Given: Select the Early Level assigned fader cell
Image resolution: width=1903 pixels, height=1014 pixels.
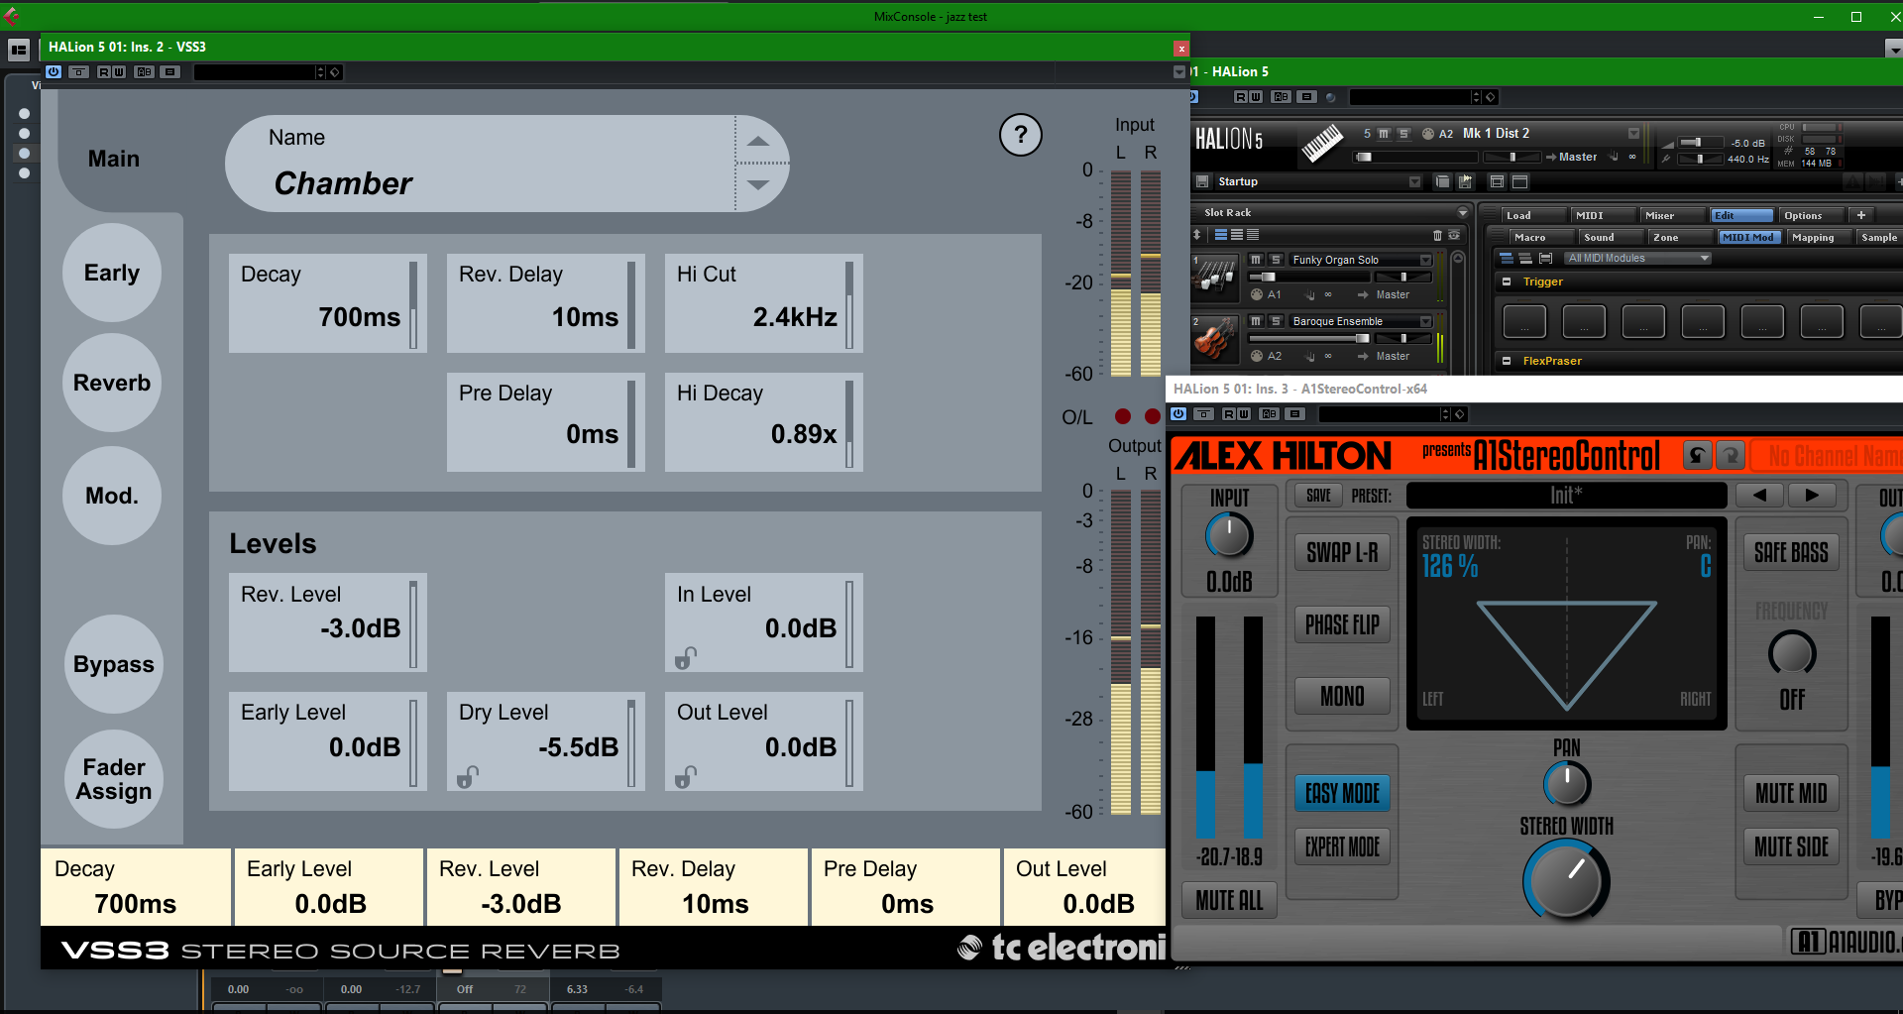Looking at the screenshot, I should point(329,887).
